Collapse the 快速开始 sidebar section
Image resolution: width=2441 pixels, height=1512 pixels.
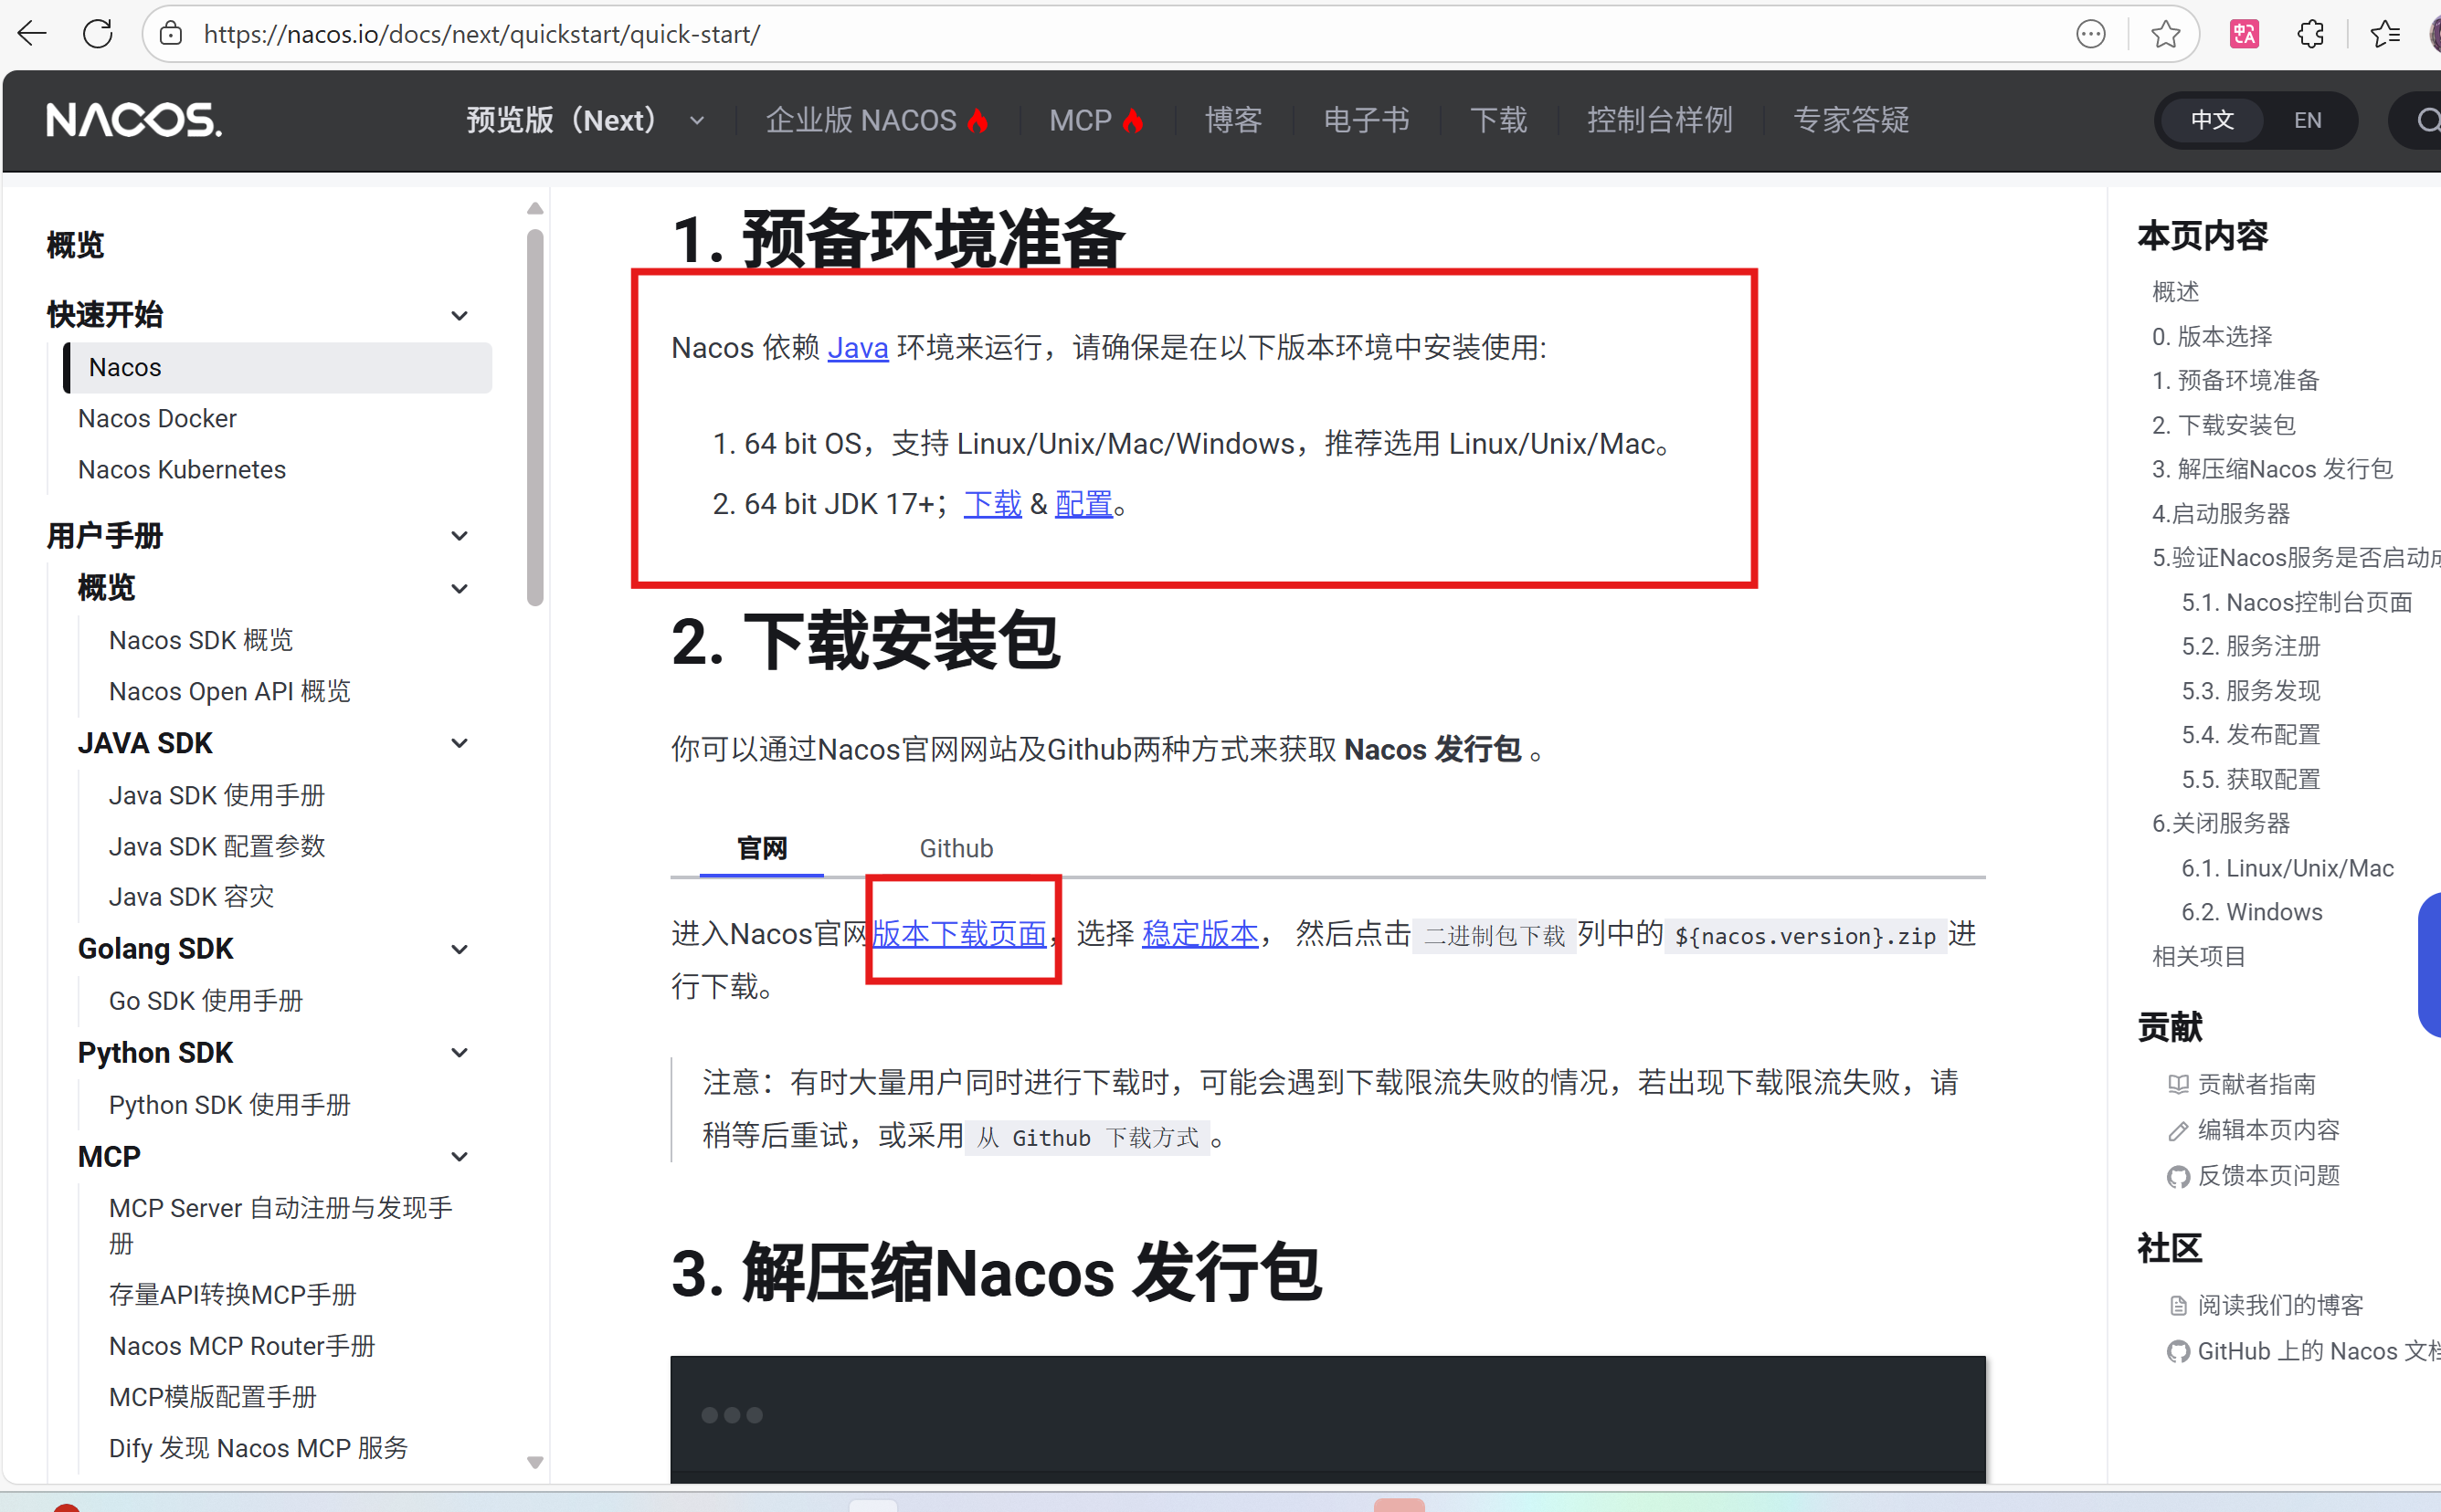[460, 315]
